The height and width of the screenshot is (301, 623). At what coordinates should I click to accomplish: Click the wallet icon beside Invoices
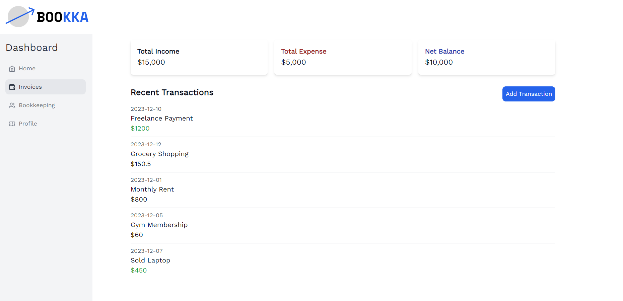[12, 87]
